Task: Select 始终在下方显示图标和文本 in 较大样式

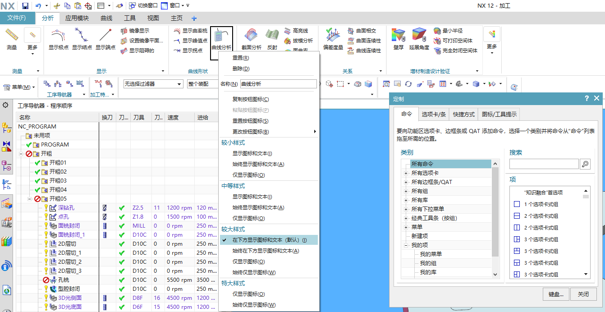Action: click(x=269, y=251)
